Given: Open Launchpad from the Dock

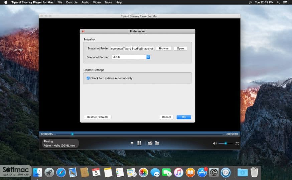Looking at the screenshot, I should click(x=49, y=172).
